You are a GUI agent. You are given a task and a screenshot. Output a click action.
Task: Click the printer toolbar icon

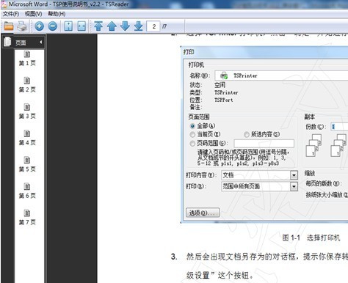(22, 26)
